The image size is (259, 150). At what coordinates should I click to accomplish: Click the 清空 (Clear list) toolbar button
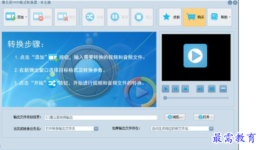point(65,17)
